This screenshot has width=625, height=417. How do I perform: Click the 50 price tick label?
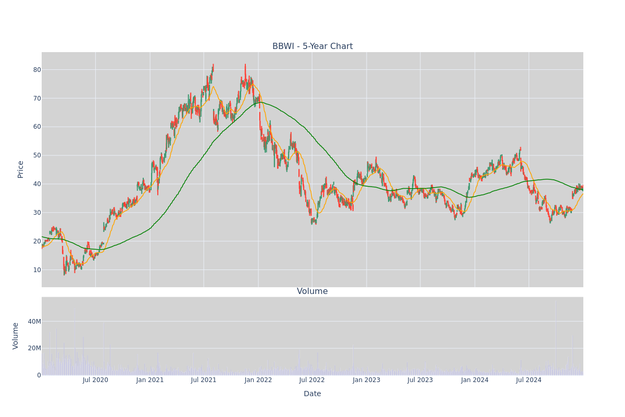tap(37, 155)
